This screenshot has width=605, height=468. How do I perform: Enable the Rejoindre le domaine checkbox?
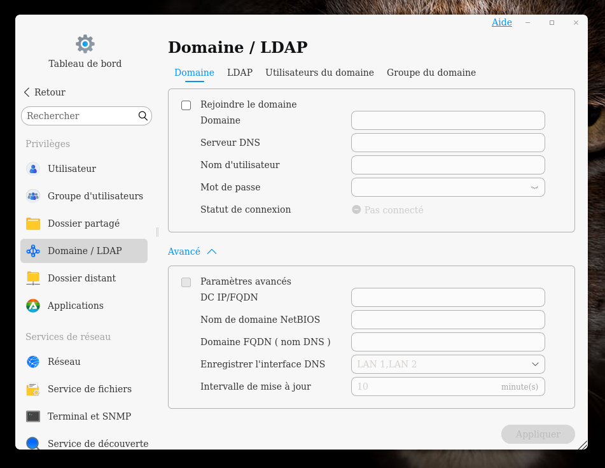(x=186, y=105)
